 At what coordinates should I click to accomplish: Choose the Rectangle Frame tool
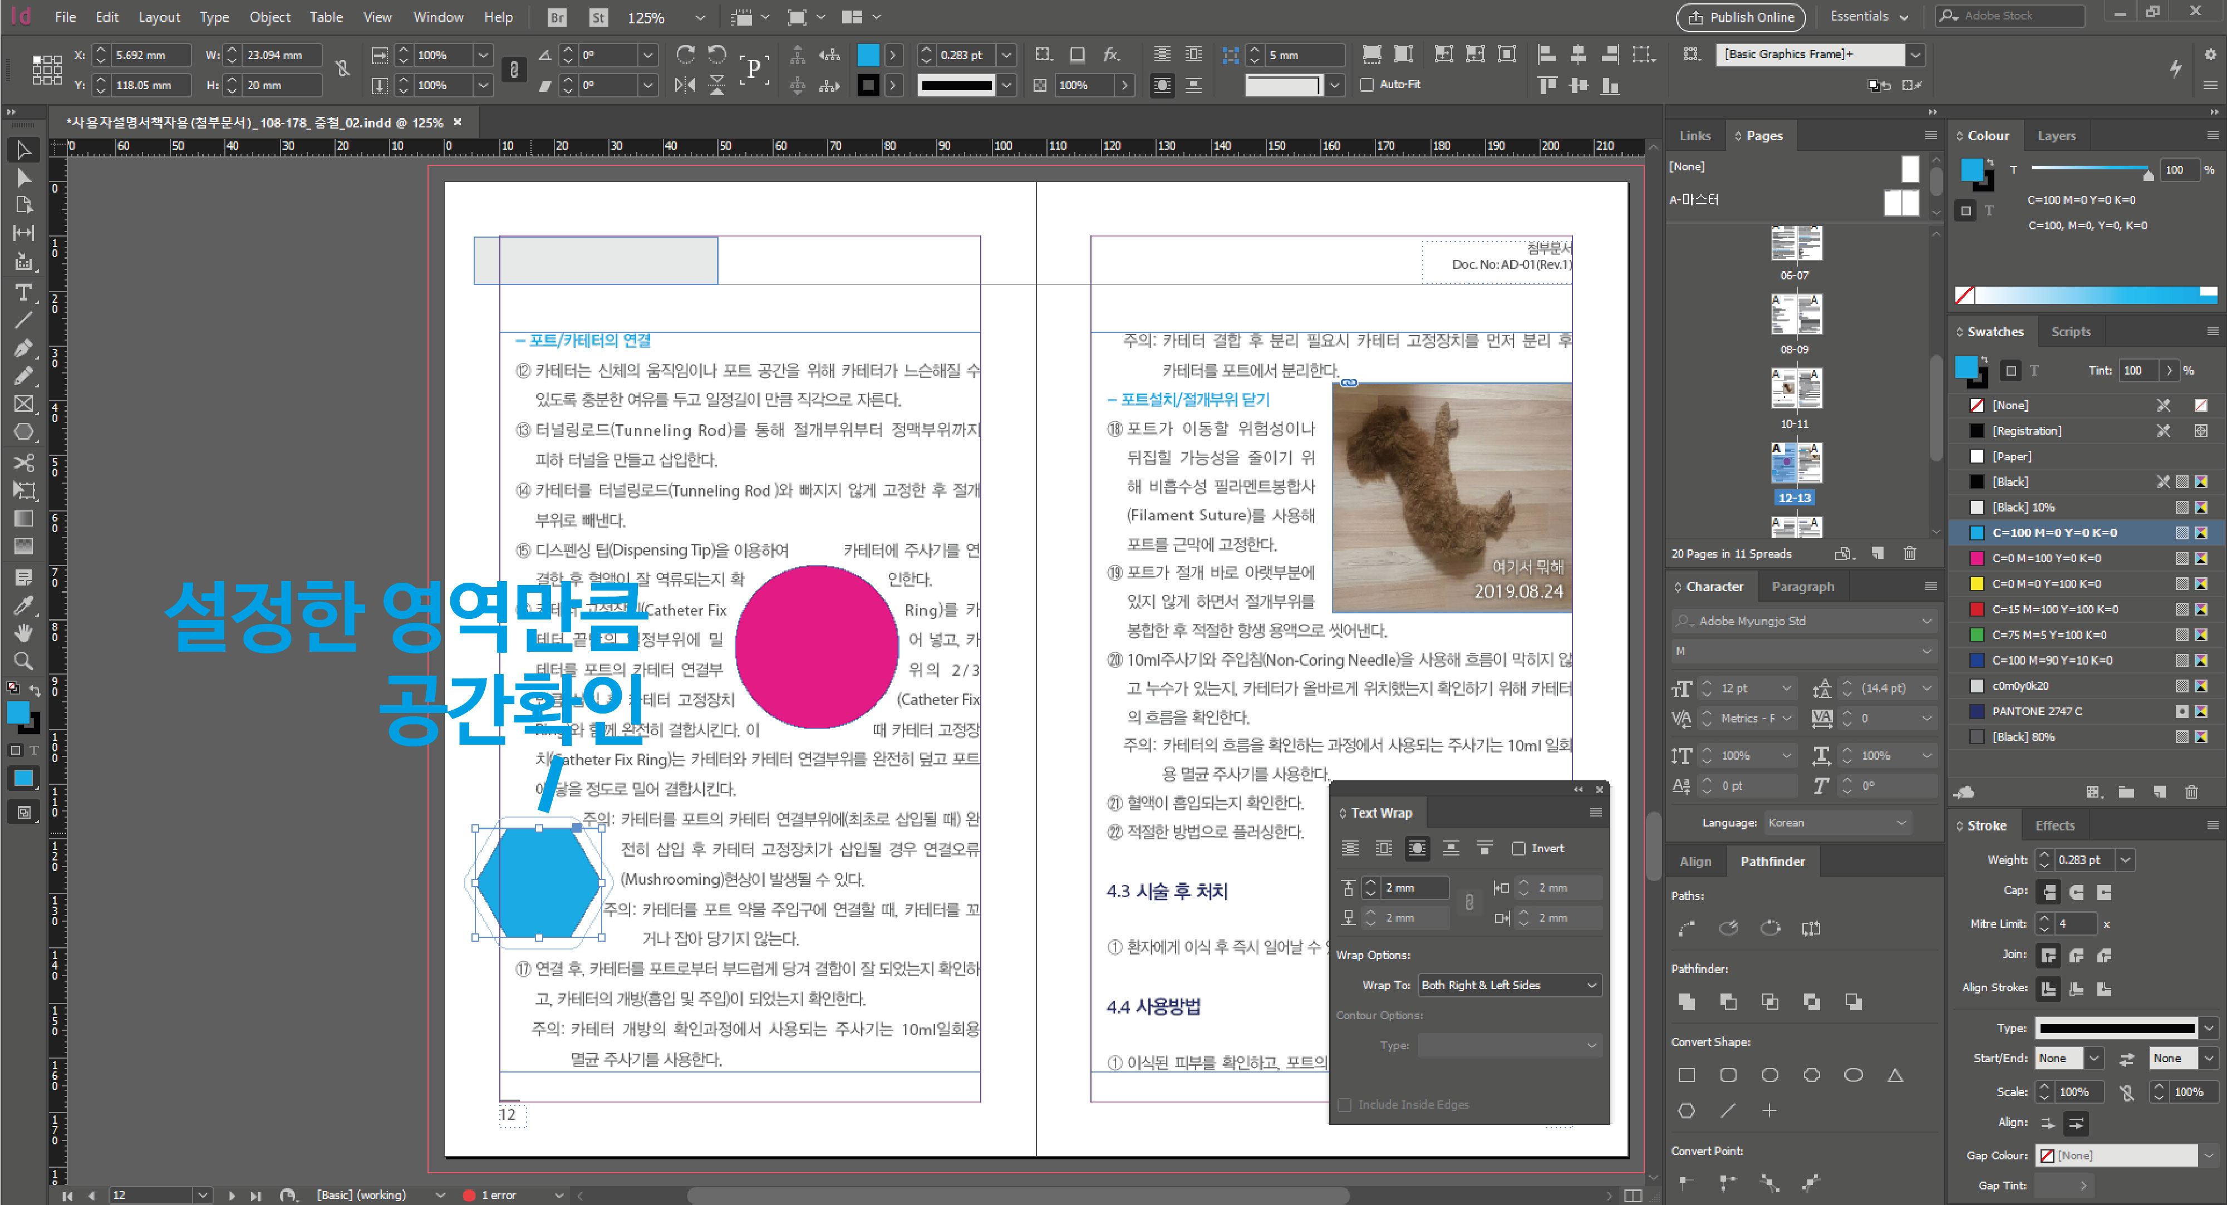point(23,404)
